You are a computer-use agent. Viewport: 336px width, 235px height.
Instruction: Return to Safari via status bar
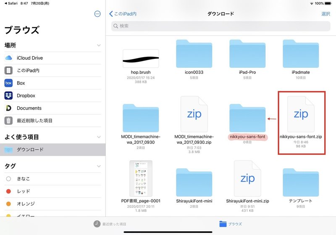click(11, 3)
